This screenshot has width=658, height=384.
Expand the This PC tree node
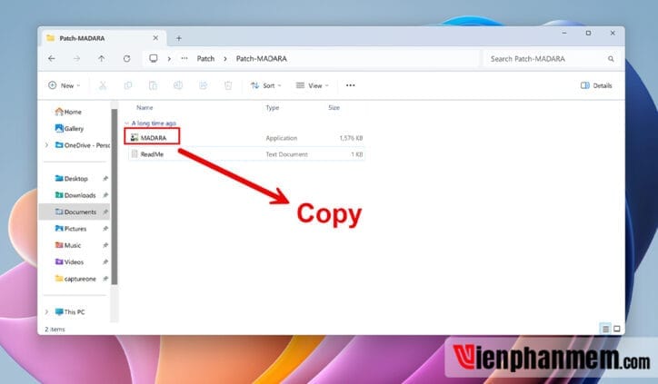click(x=46, y=312)
